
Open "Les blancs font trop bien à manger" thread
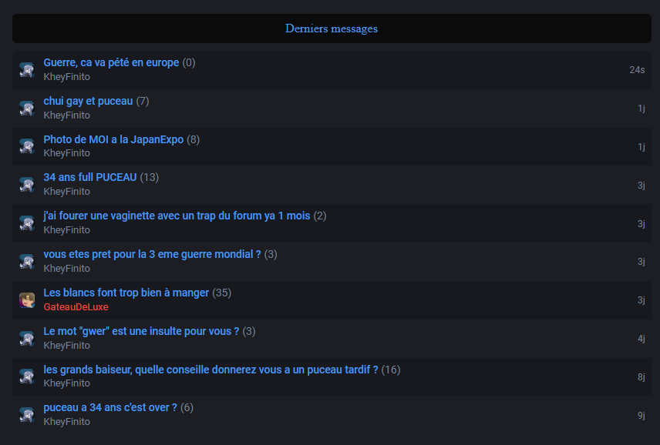(x=126, y=293)
